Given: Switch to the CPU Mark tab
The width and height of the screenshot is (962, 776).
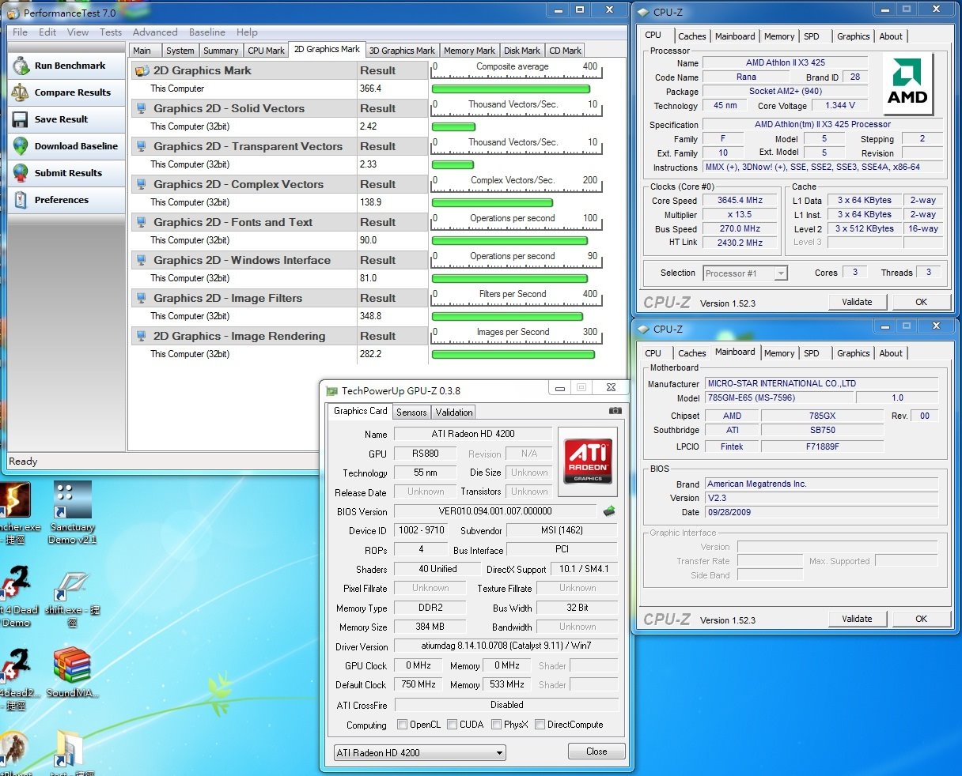Looking at the screenshot, I should tap(266, 51).
